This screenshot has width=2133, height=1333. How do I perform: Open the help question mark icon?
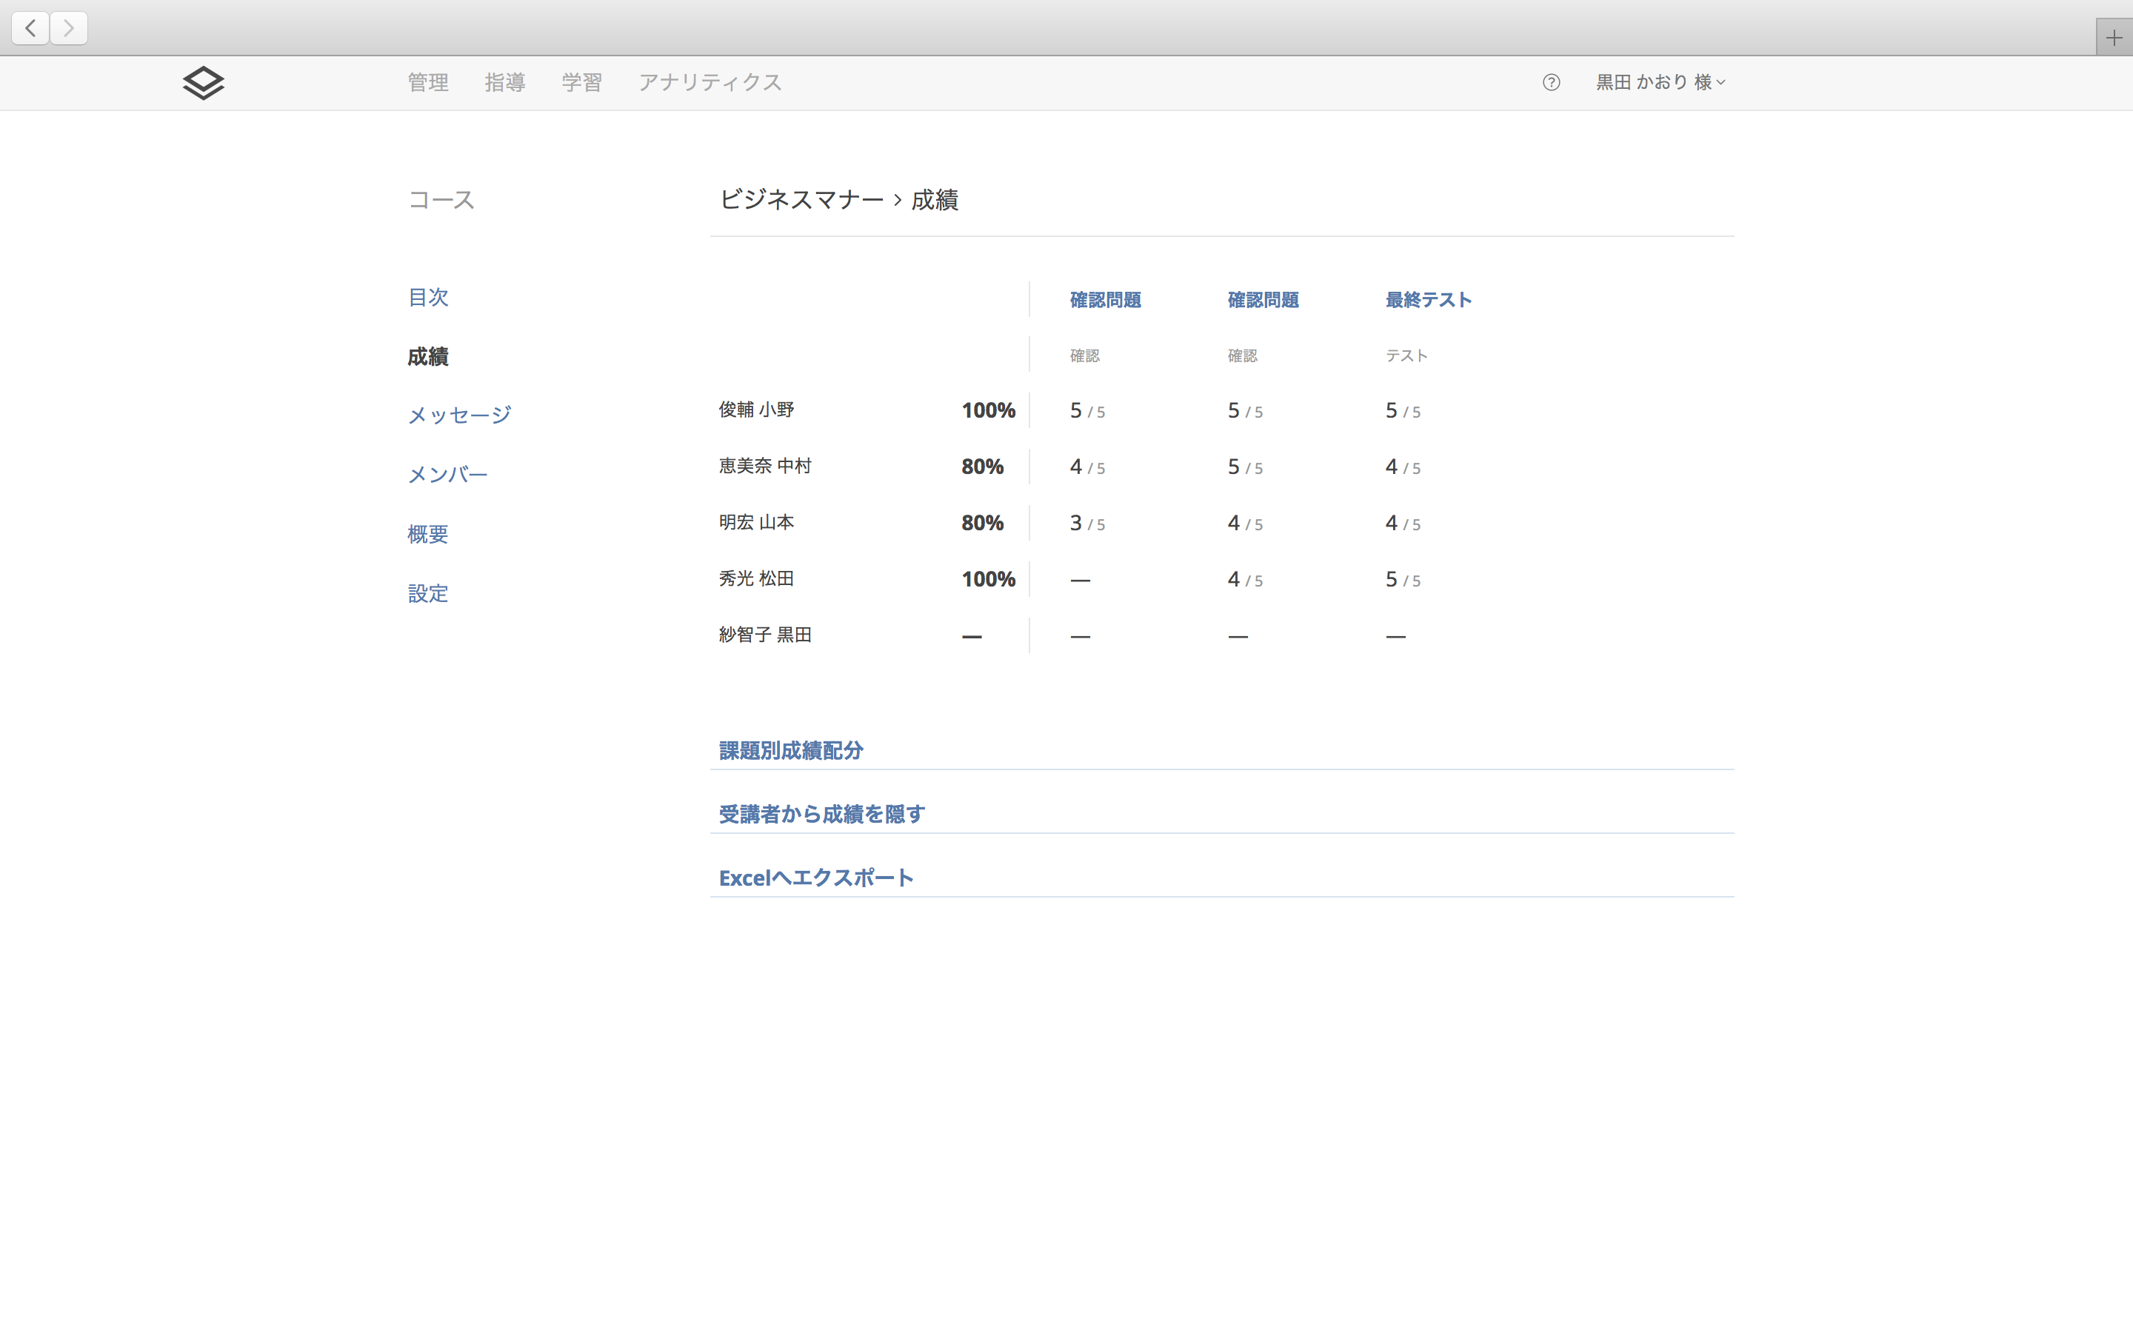pos(1552,83)
